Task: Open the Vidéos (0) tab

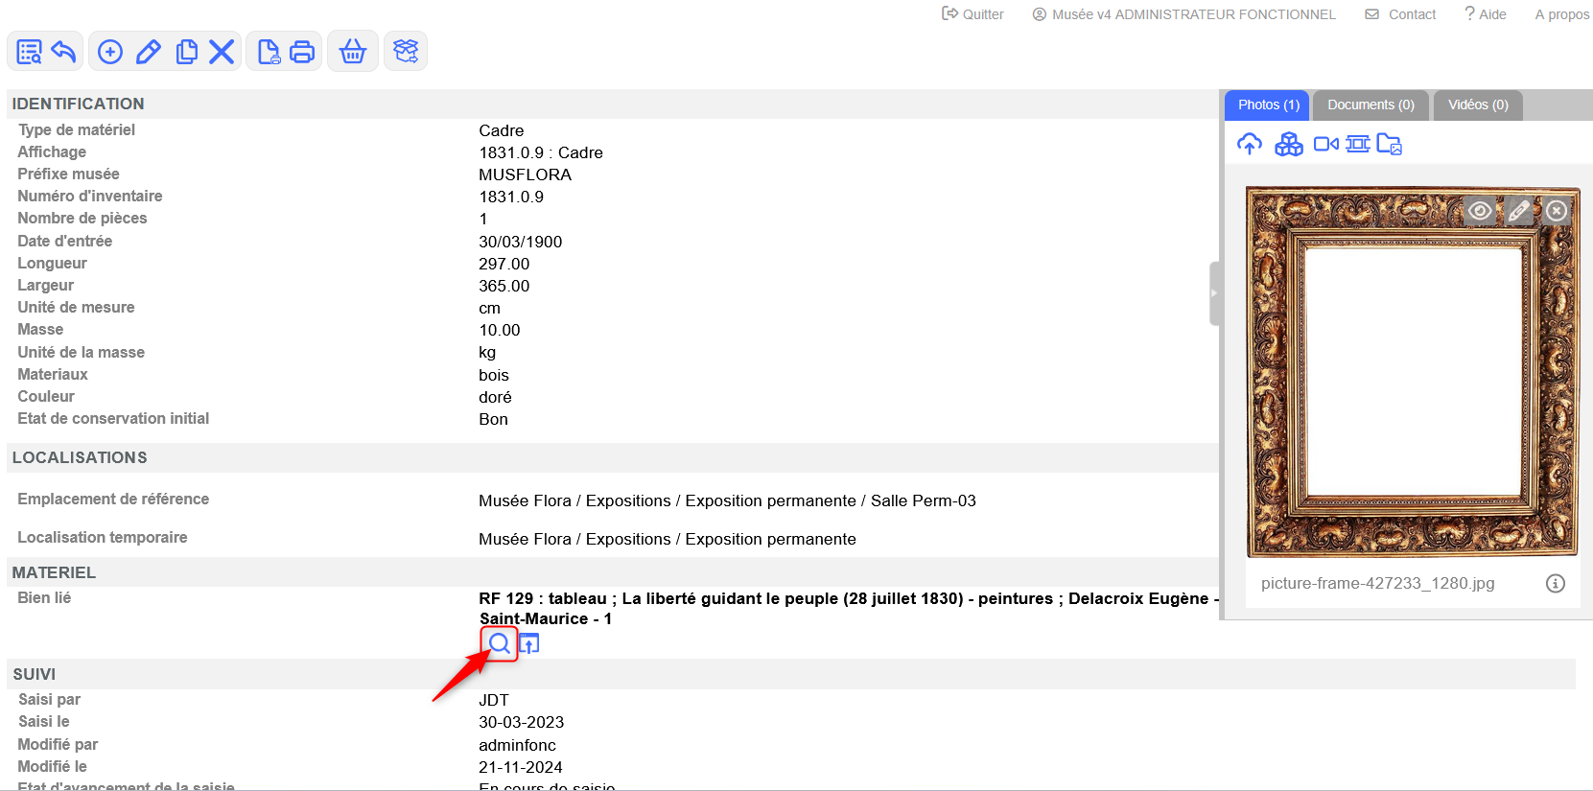Action: pos(1478,105)
